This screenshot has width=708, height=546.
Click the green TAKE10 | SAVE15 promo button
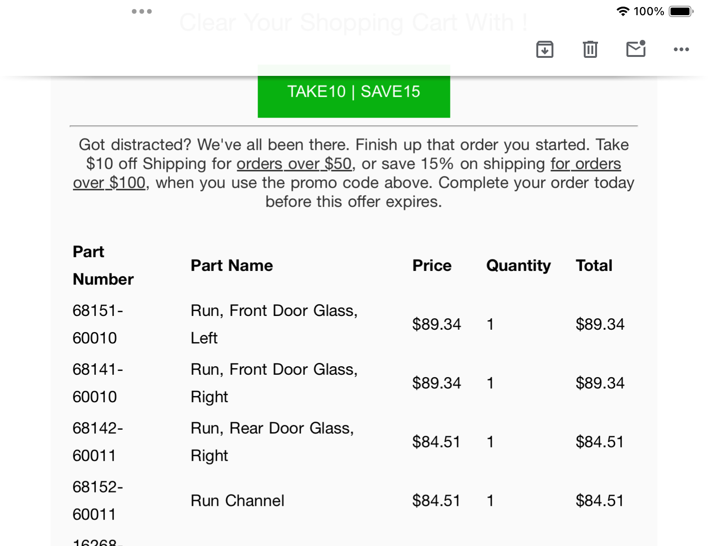coord(354,92)
